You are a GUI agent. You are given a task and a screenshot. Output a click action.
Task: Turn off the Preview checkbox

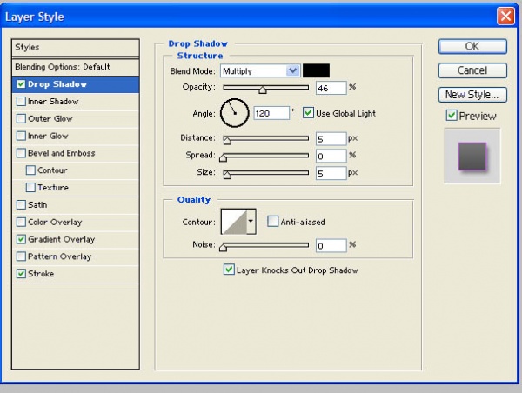click(x=451, y=116)
